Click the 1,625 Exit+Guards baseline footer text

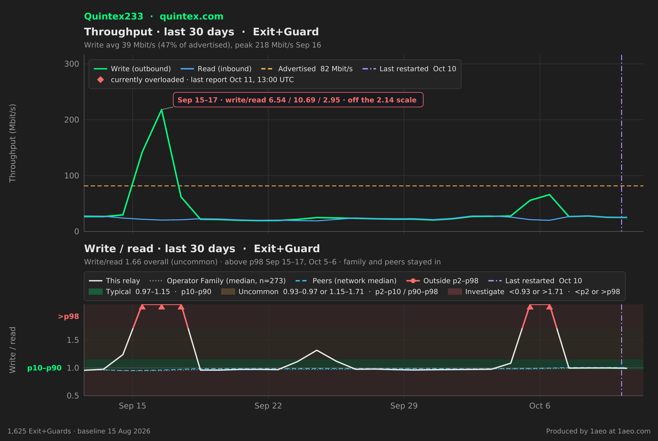click(79, 431)
